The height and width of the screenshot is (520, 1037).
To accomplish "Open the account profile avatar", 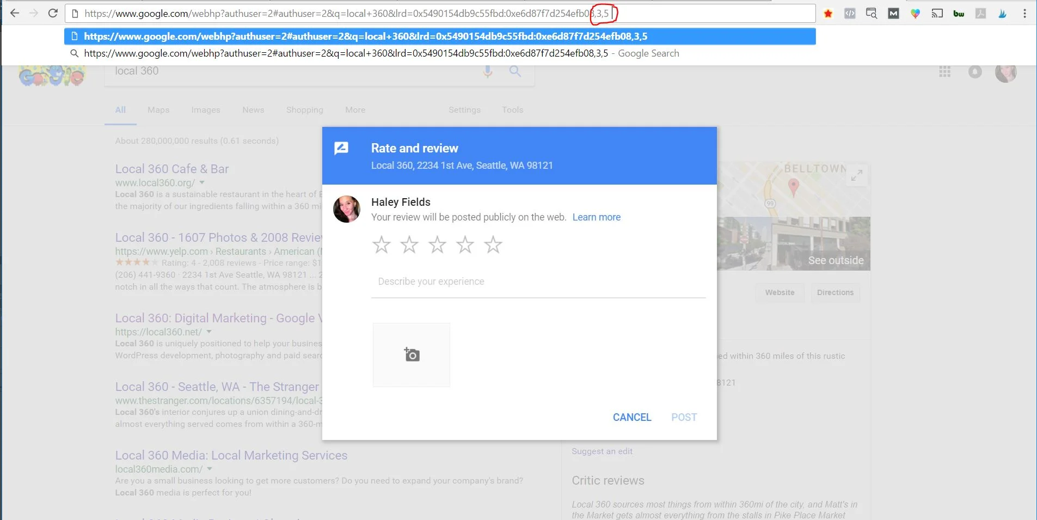I will tap(1006, 72).
